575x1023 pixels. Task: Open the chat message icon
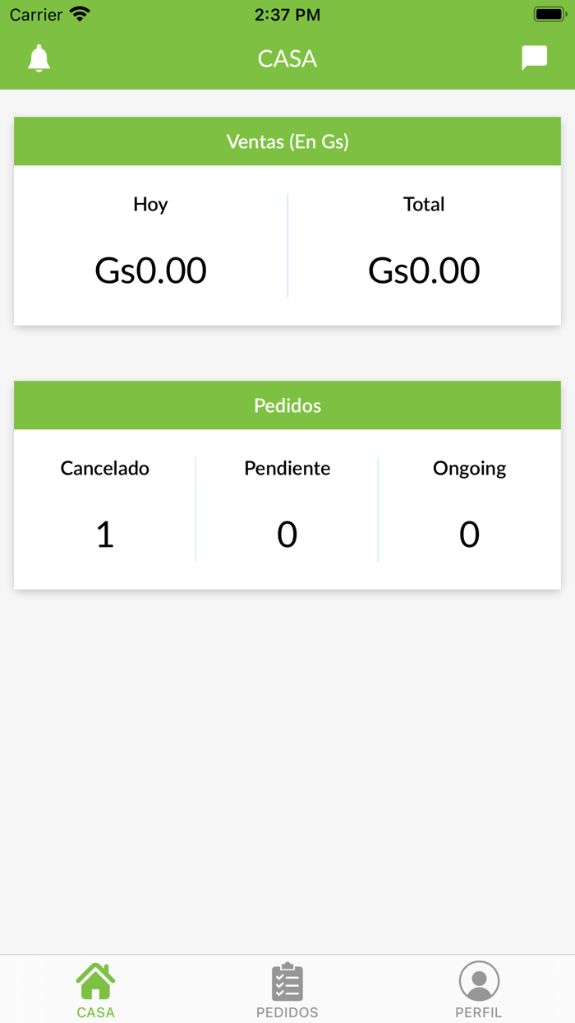coord(535,58)
